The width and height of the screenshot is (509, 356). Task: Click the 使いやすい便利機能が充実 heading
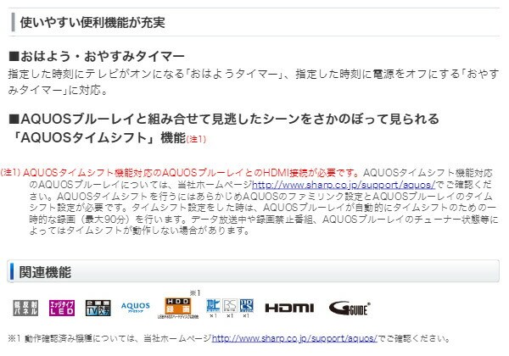pyautogui.click(x=92, y=22)
